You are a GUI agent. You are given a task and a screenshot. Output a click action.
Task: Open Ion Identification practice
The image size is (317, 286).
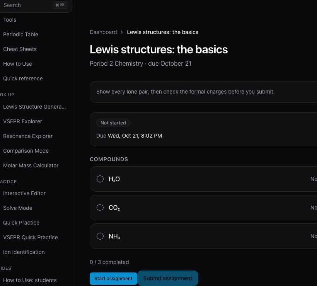[x=24, y=252]
